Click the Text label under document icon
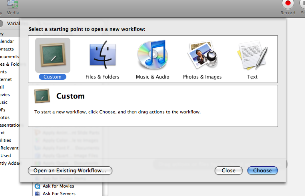305x196 pixels. tap(252, 77)
